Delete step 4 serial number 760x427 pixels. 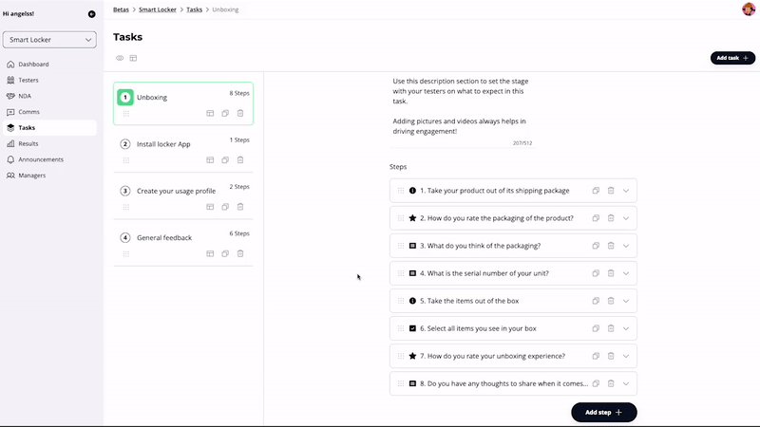611,273
